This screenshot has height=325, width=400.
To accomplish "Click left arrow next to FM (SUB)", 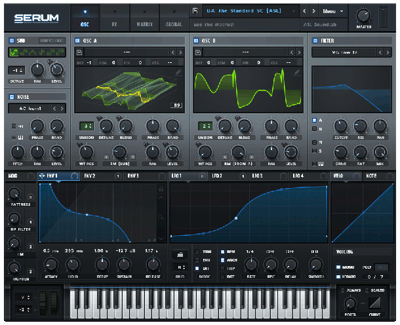I will pyautogui.click(x=106, y=157).
